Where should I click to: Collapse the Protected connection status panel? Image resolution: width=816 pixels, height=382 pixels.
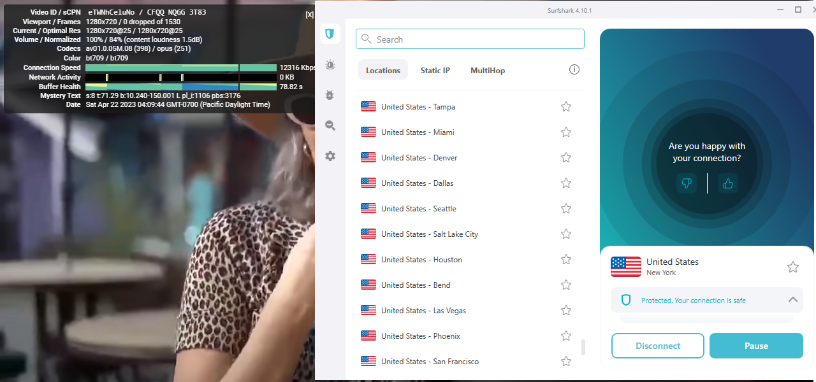click(792, 300)
